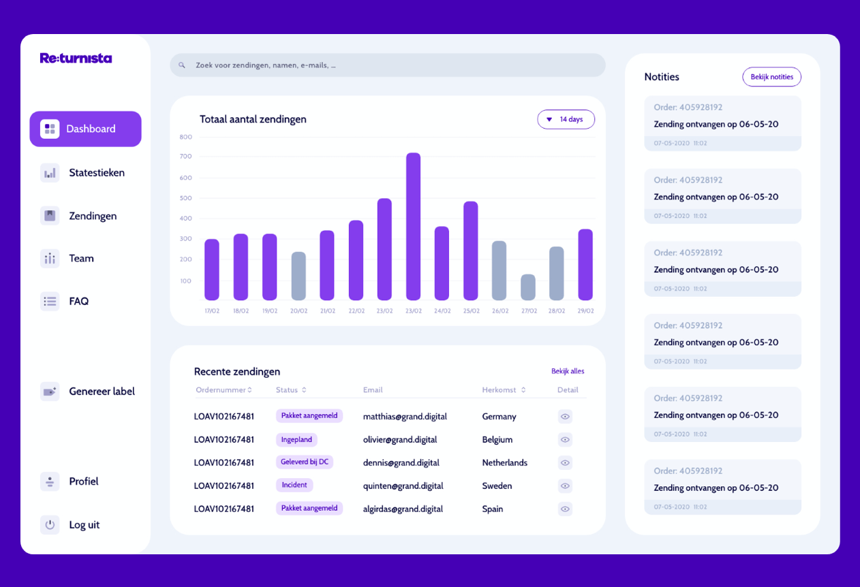This screenshot has width=860, height=587.
Task: Sort by the Herkomst column arrows
Action: tap(523, 390)
